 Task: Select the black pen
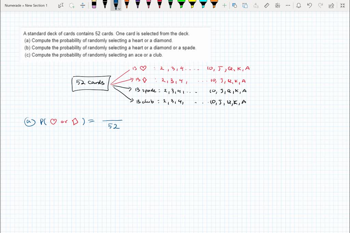coord(105,4)
